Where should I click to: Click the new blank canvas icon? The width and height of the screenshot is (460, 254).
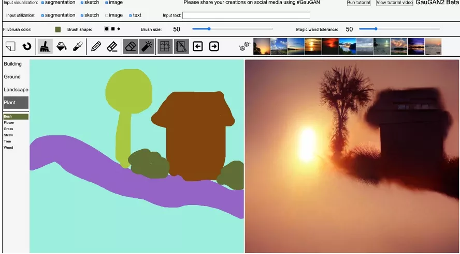coord(11,46)
